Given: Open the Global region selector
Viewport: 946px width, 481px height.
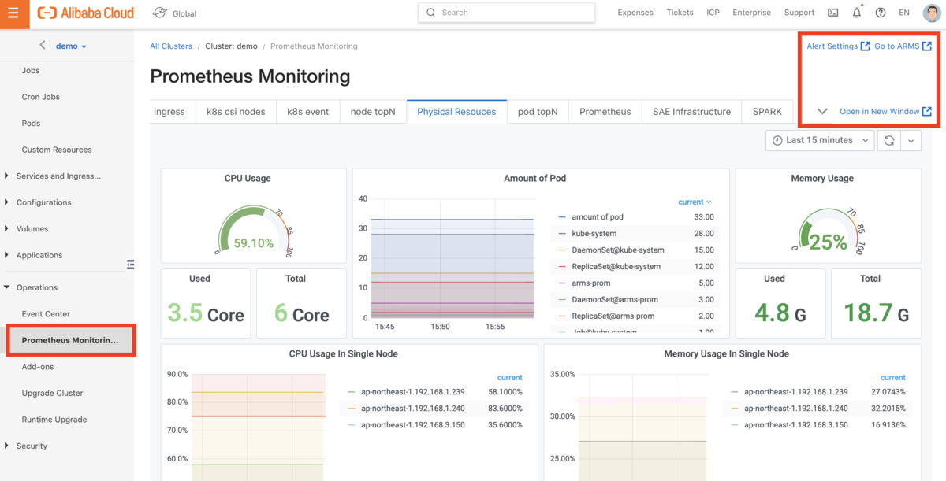Looking at the screenshot, I should tap(174, 13).
